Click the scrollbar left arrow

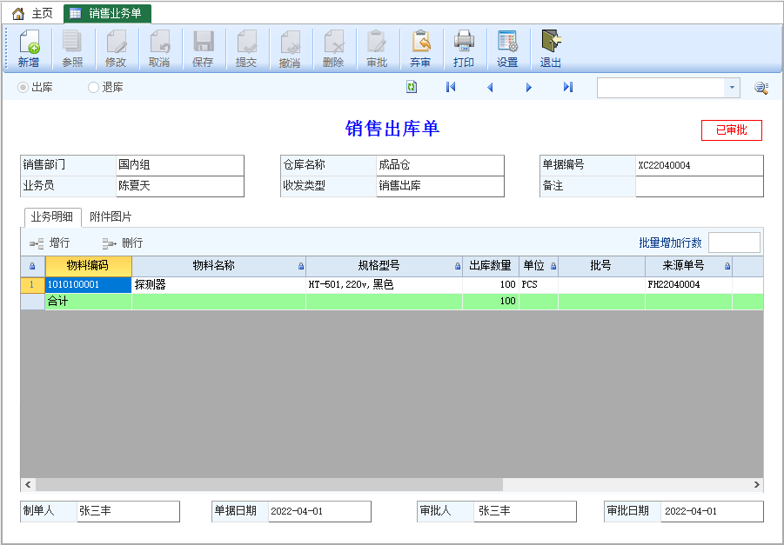[x=28, y=484]
